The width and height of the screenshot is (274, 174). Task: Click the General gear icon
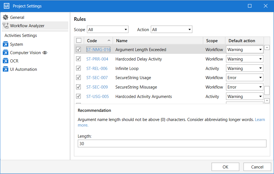pos(6,17)
